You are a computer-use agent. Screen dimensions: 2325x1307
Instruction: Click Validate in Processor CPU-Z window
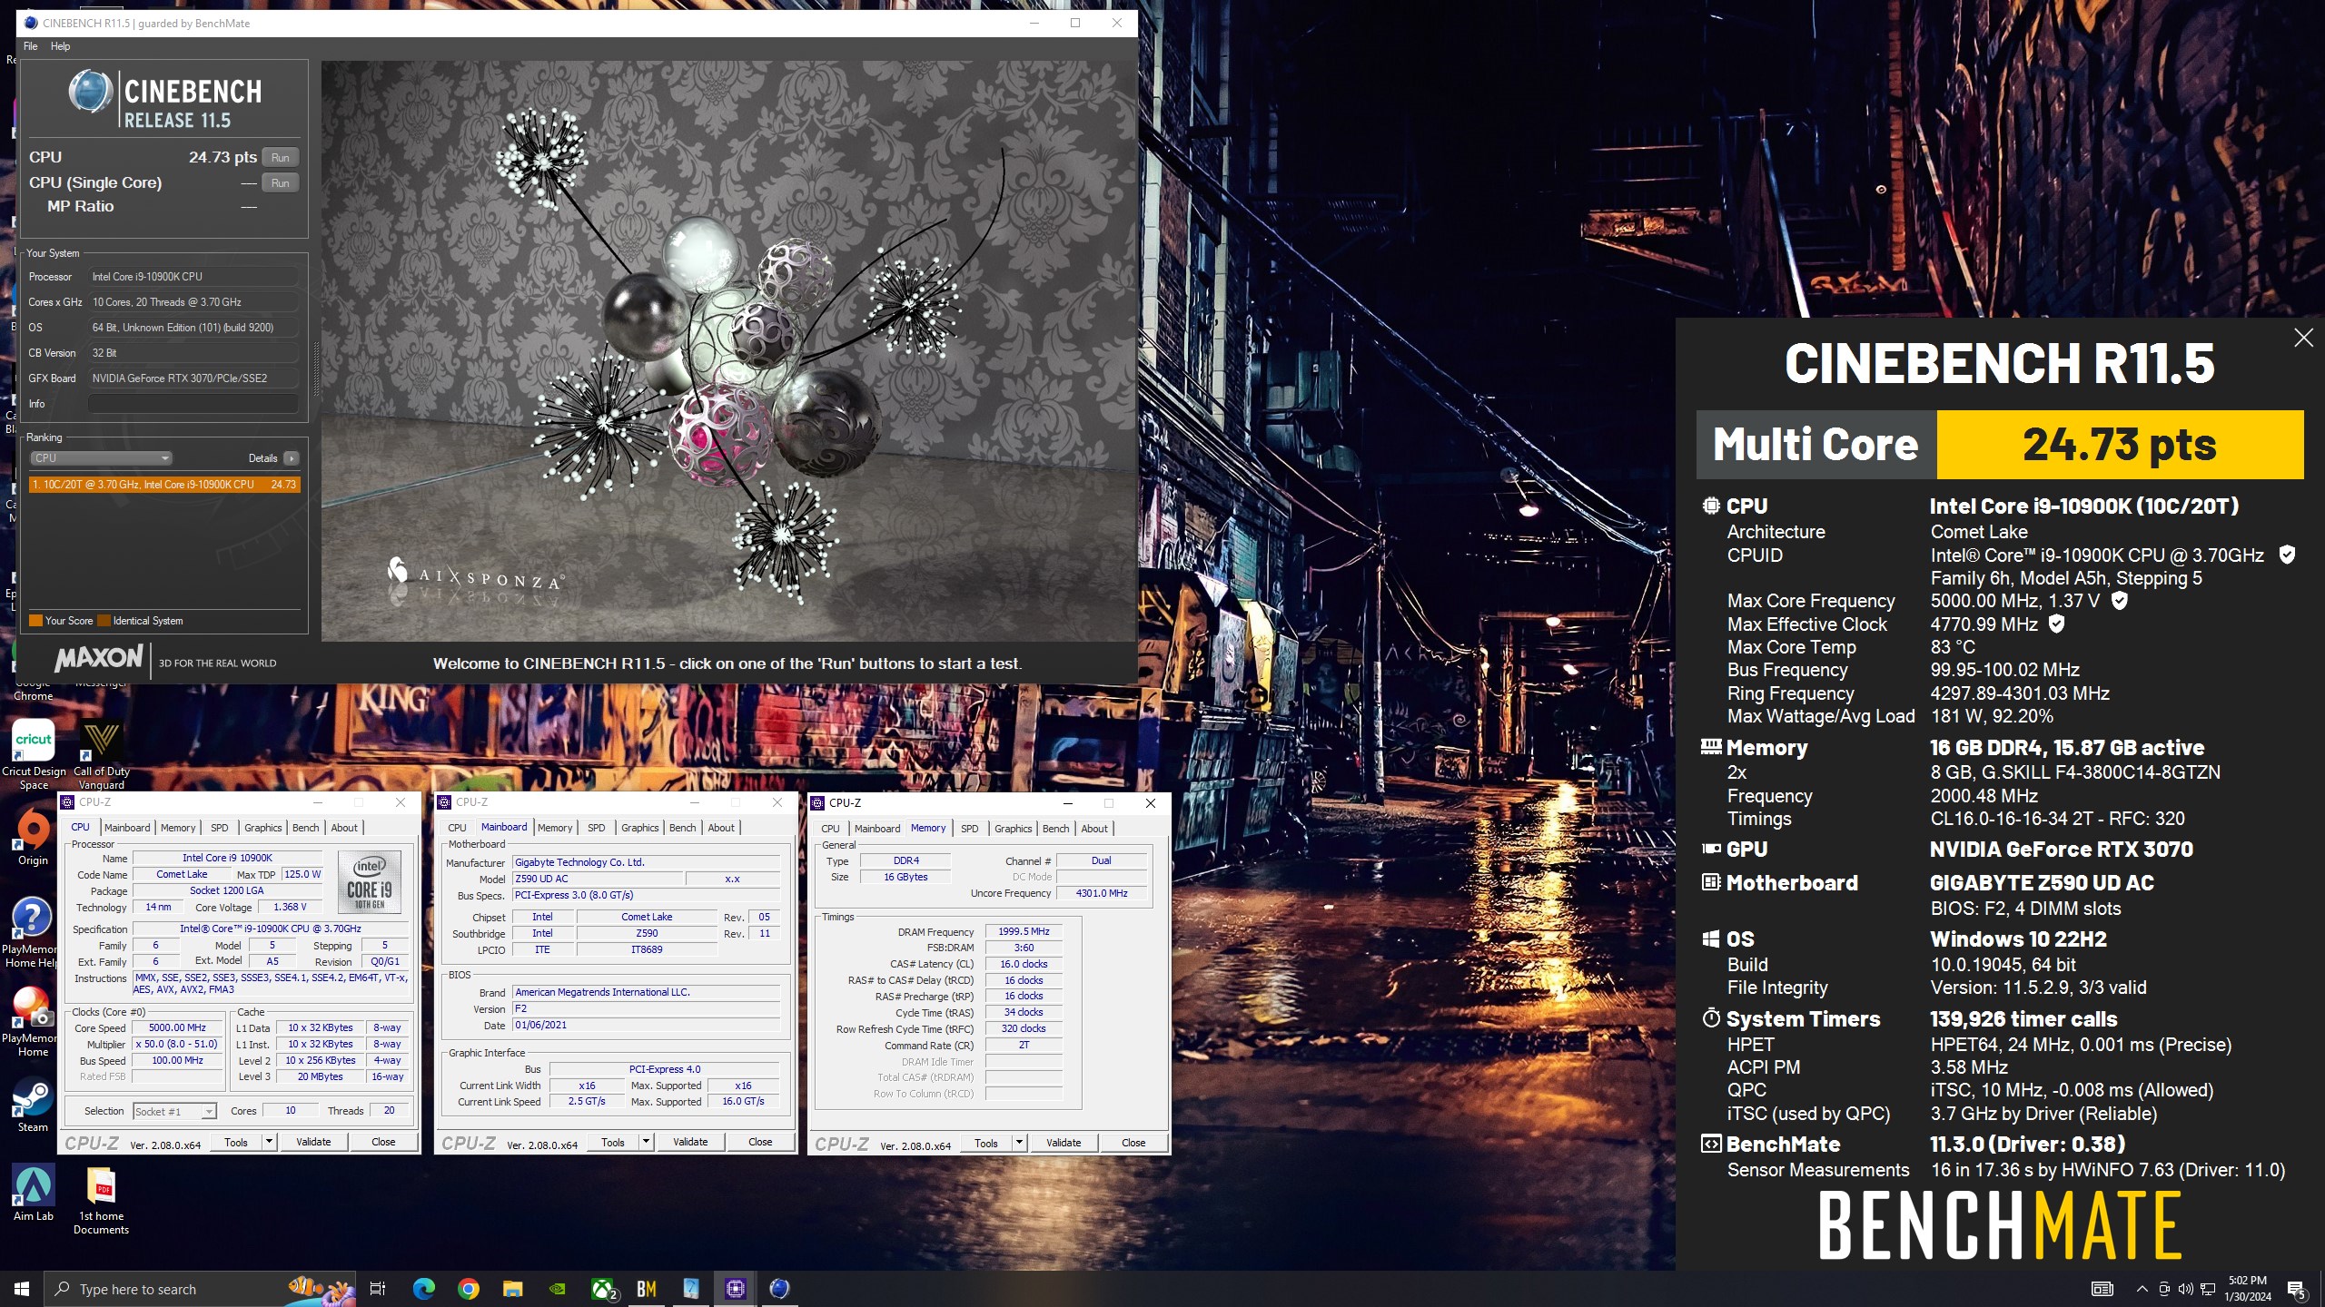[x=313, y=1142]
